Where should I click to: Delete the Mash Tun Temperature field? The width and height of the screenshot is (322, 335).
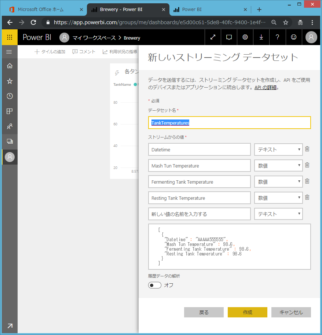[307, 165]
